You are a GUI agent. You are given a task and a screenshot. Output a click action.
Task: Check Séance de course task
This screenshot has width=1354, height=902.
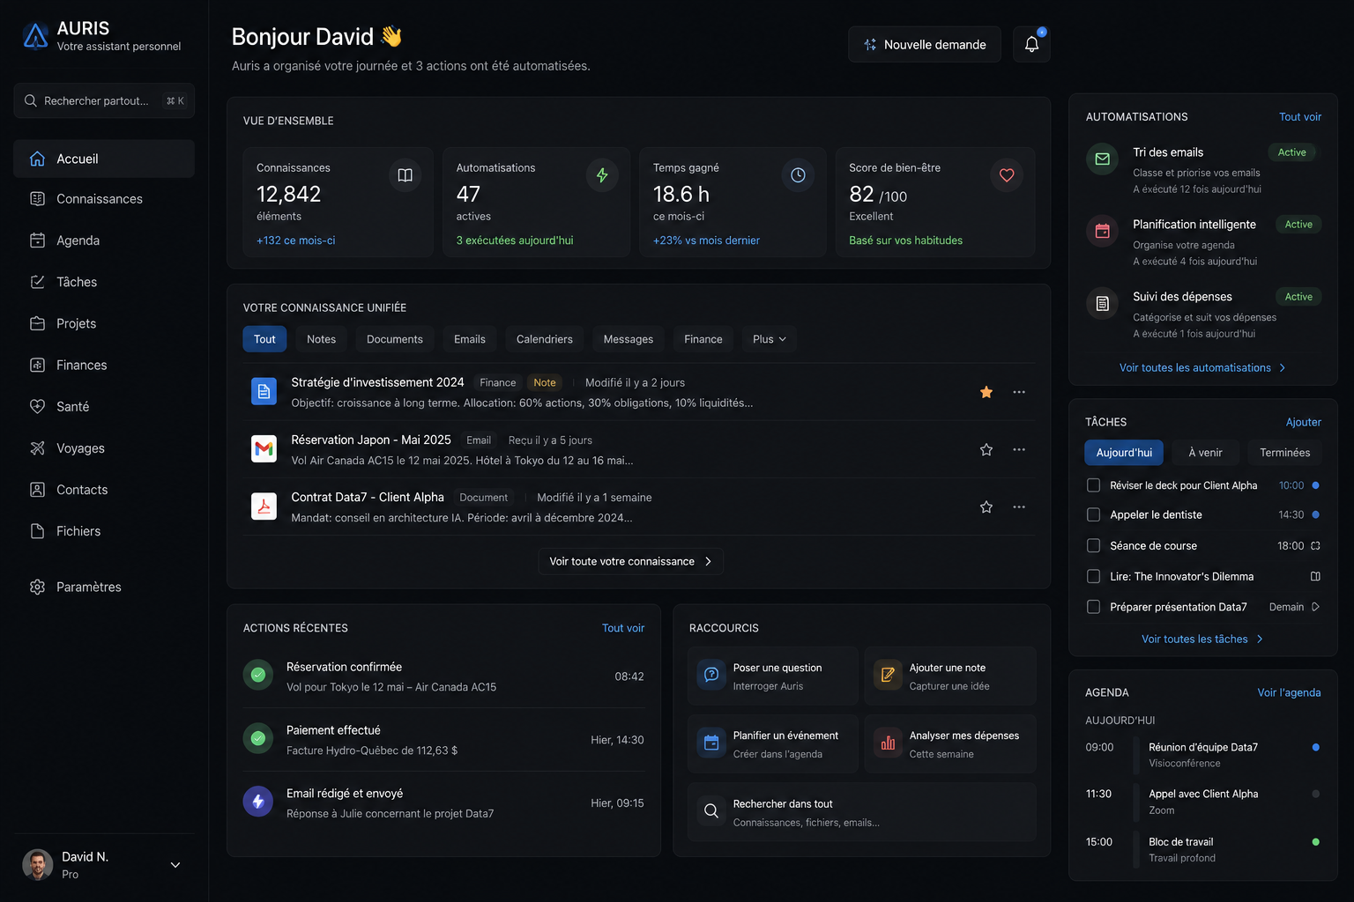click(x=1093, y=545)
